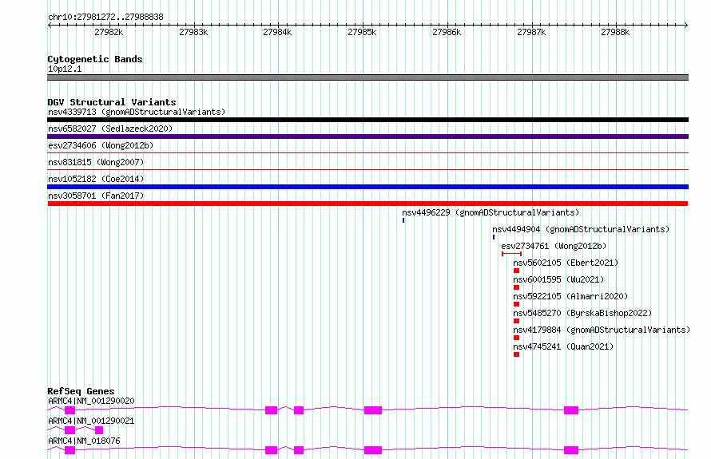
Task: Open the esv2734761 Wong2012b label
Action: pos(554,246)
